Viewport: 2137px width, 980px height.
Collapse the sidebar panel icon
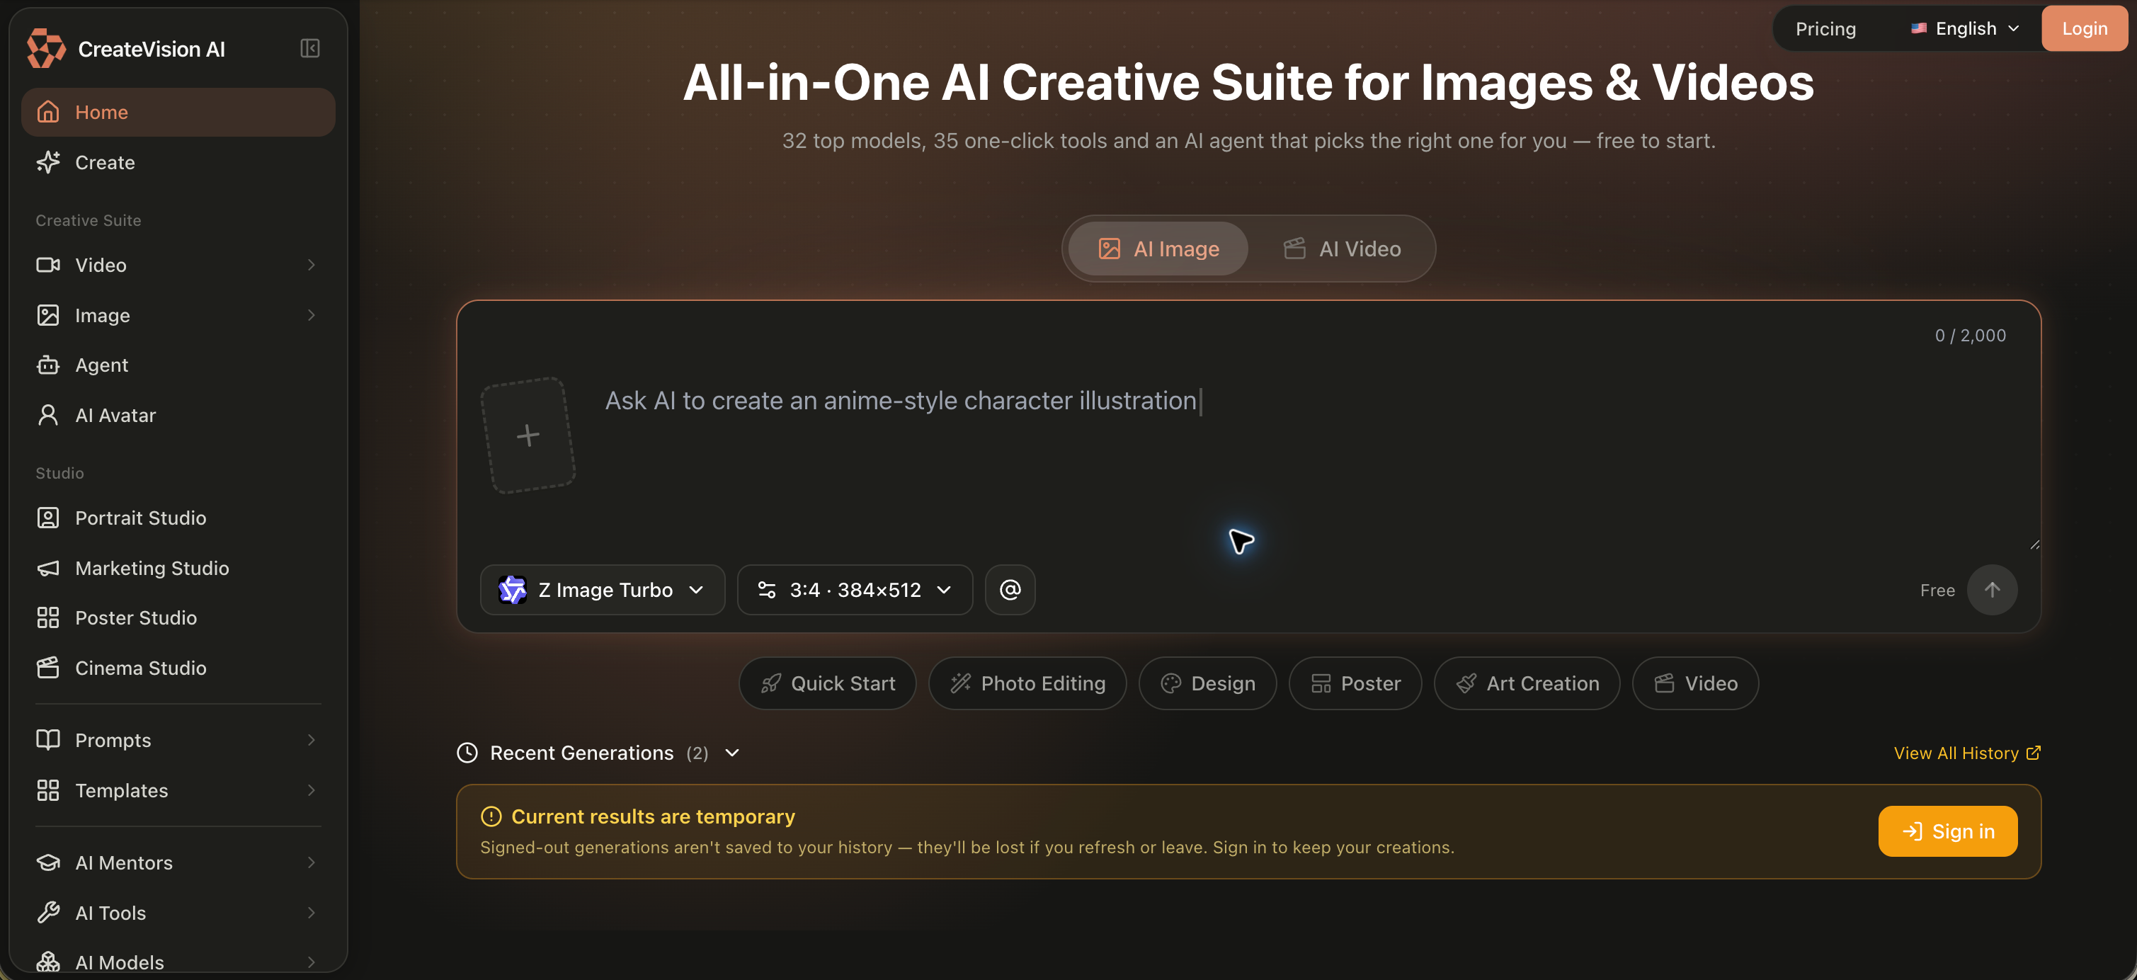coord(309,48)
